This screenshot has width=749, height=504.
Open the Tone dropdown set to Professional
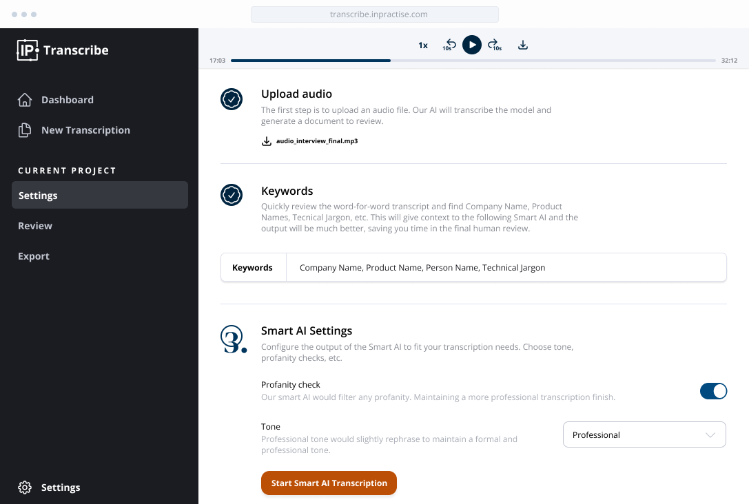(x=644, y=434)
